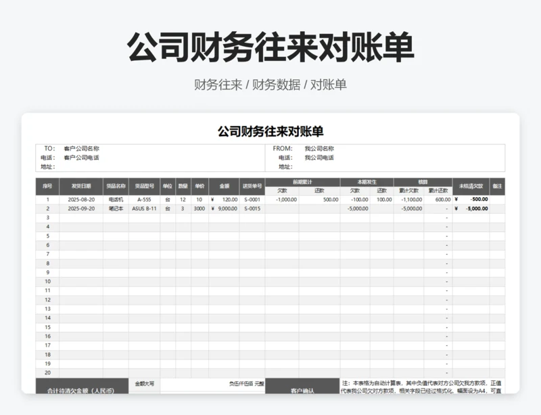This screenshot has width=541, height=415.
Task: Select the 序号 column header
Action: pos(47,186)
